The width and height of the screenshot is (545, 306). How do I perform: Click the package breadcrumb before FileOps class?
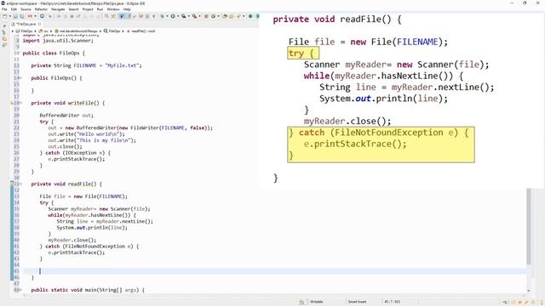pos(77,31)
